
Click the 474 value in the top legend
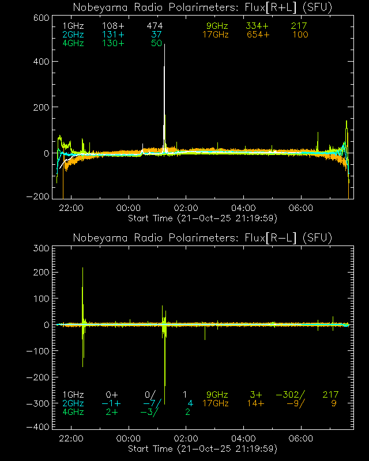pyautogui.click(x=154, y=27)
